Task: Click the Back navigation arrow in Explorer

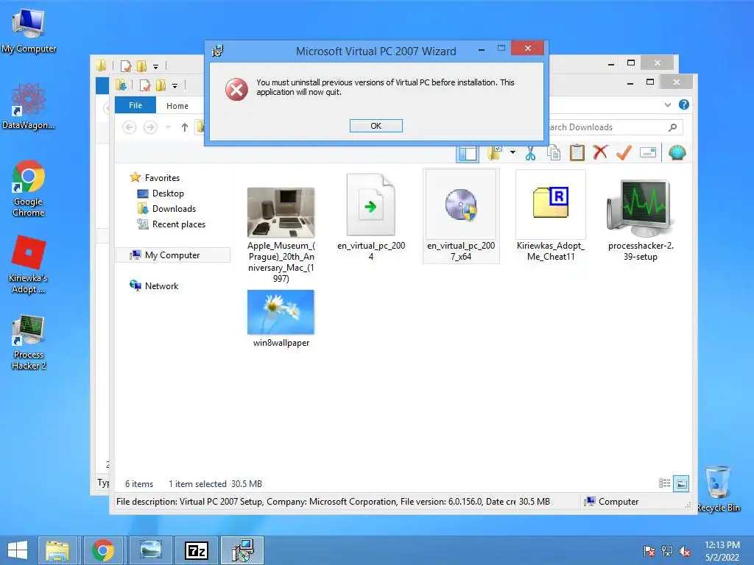Action: [x=129, y=127]
